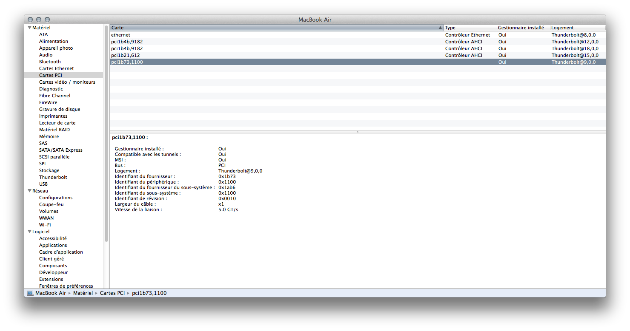Click the Thunderbolt@9,0,0 value in details
This screenshot has width=630, height=331.
(240, 171)
